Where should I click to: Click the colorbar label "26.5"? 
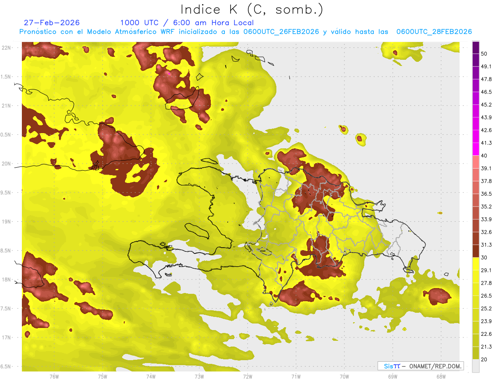click(x=487, y=295)
